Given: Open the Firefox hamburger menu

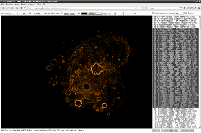Looking at the screenshot, I should pos(198,8).
